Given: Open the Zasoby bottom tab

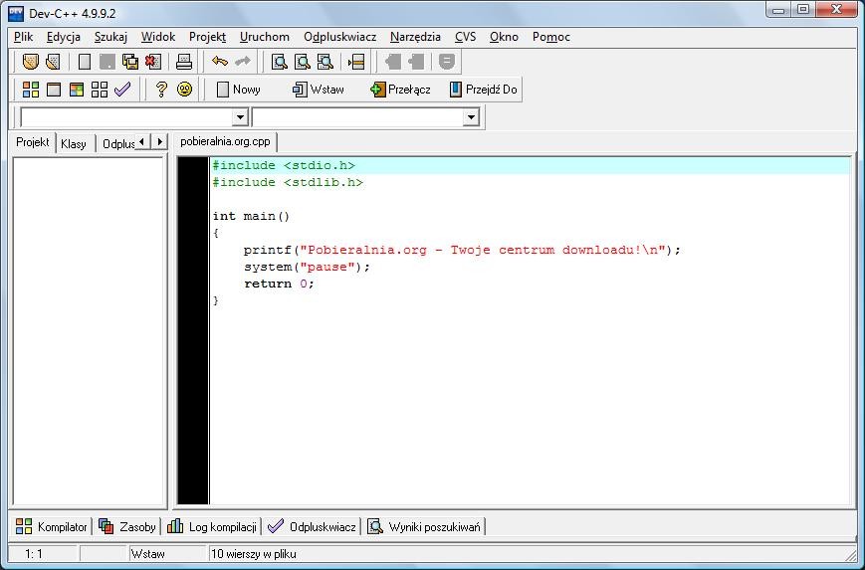Looking at the screenshot, I should [x=126, y=526].
